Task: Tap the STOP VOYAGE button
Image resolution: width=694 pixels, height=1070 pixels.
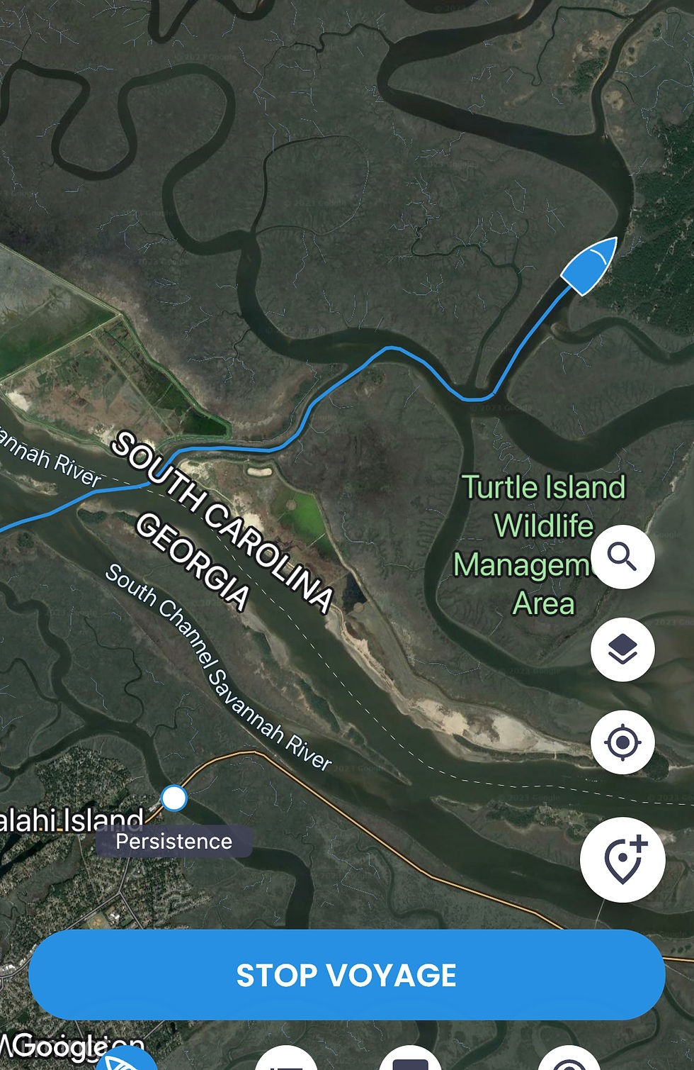Action: [346, 975]
